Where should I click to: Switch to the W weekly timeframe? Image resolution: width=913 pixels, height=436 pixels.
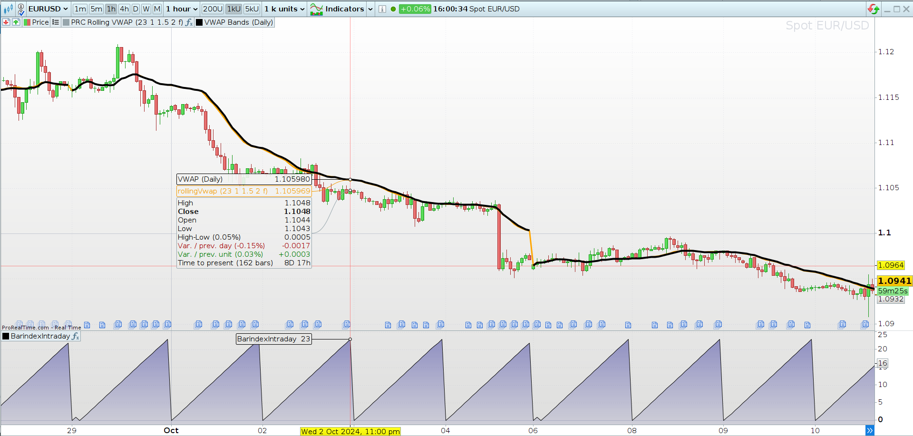coord(146,9)
